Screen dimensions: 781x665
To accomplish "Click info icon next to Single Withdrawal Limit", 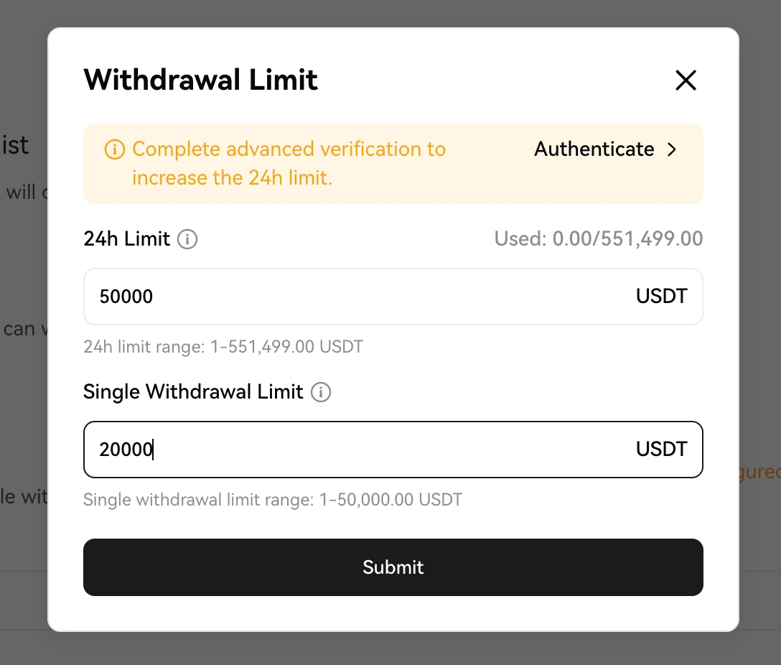I will coord(321,392).
